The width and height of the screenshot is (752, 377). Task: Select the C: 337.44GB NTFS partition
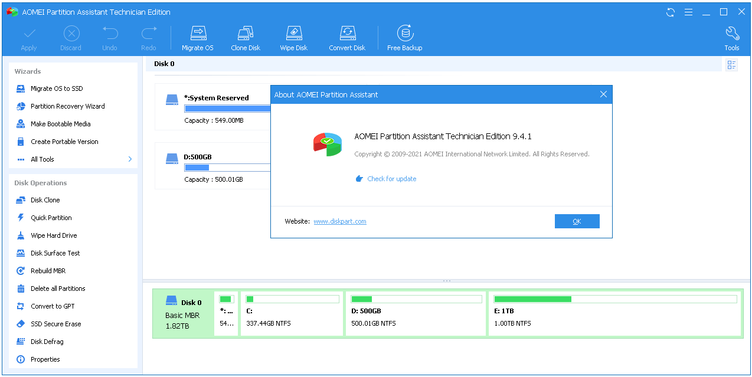[292, 313]
